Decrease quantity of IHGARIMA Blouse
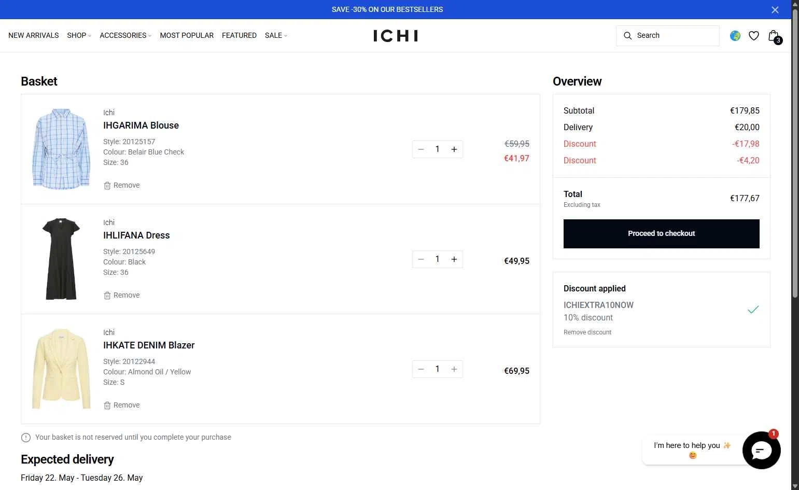The width and height of the screenshot is (799, 490). coord(421,149)
